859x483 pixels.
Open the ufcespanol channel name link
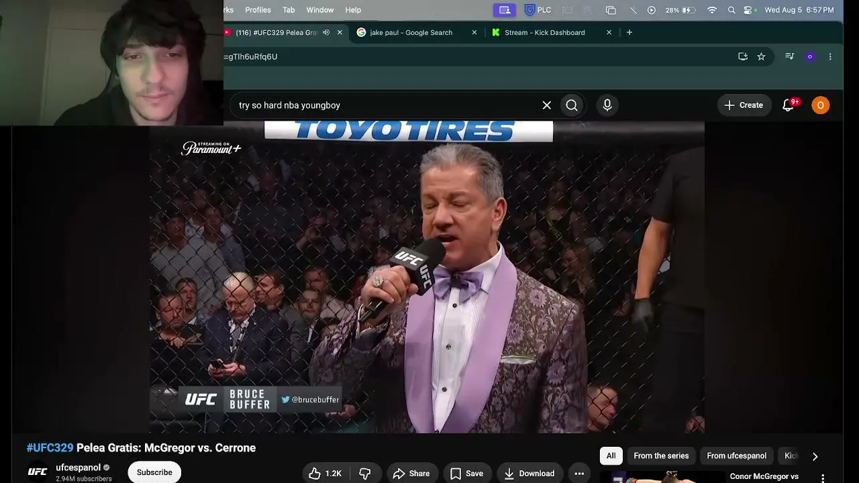(x=78, y=468)
